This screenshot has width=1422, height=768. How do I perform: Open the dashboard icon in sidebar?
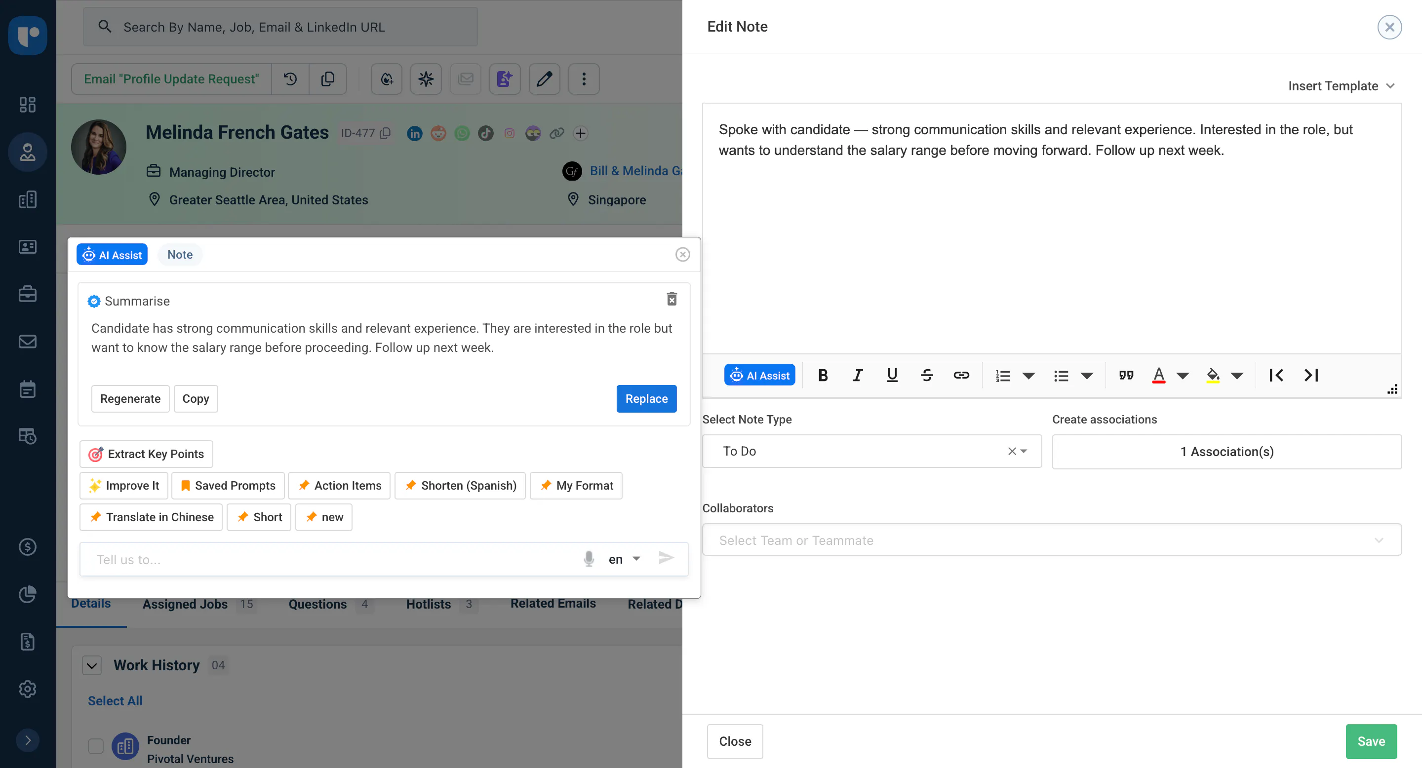point(28,104)
